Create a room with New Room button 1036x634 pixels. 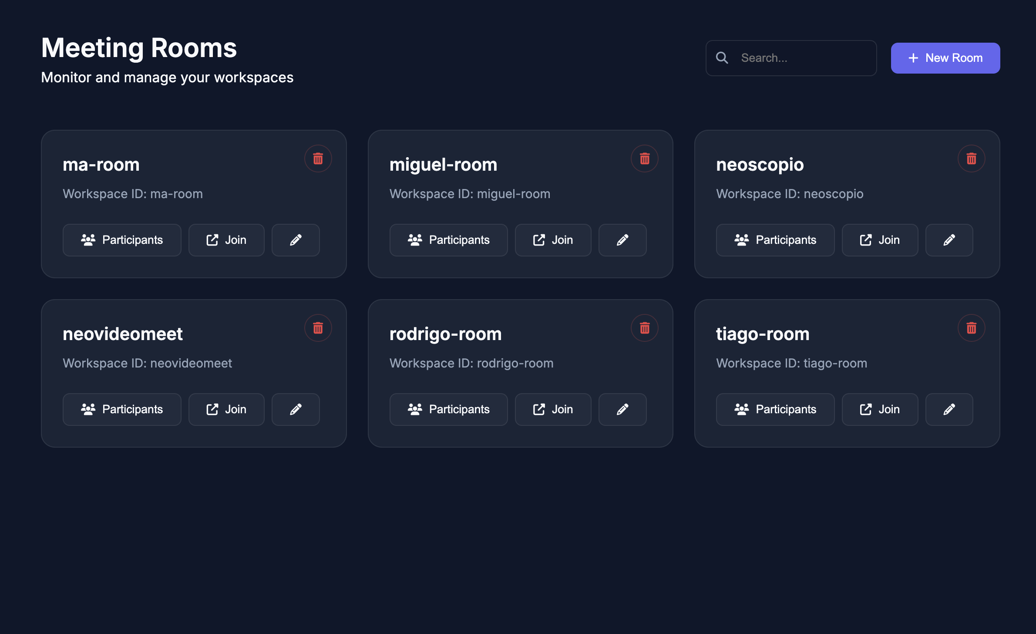click(x=945, y=58)
